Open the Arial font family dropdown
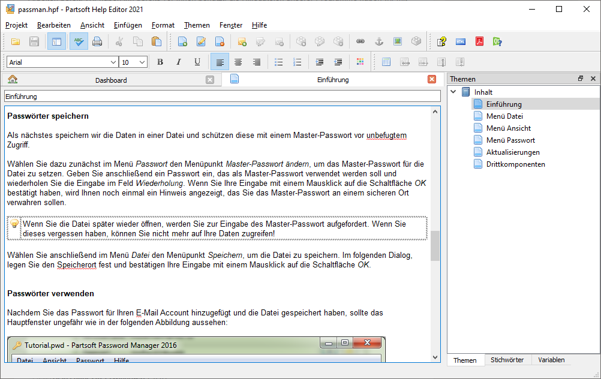This screenshot has width=601, height=379. point(113,62)
